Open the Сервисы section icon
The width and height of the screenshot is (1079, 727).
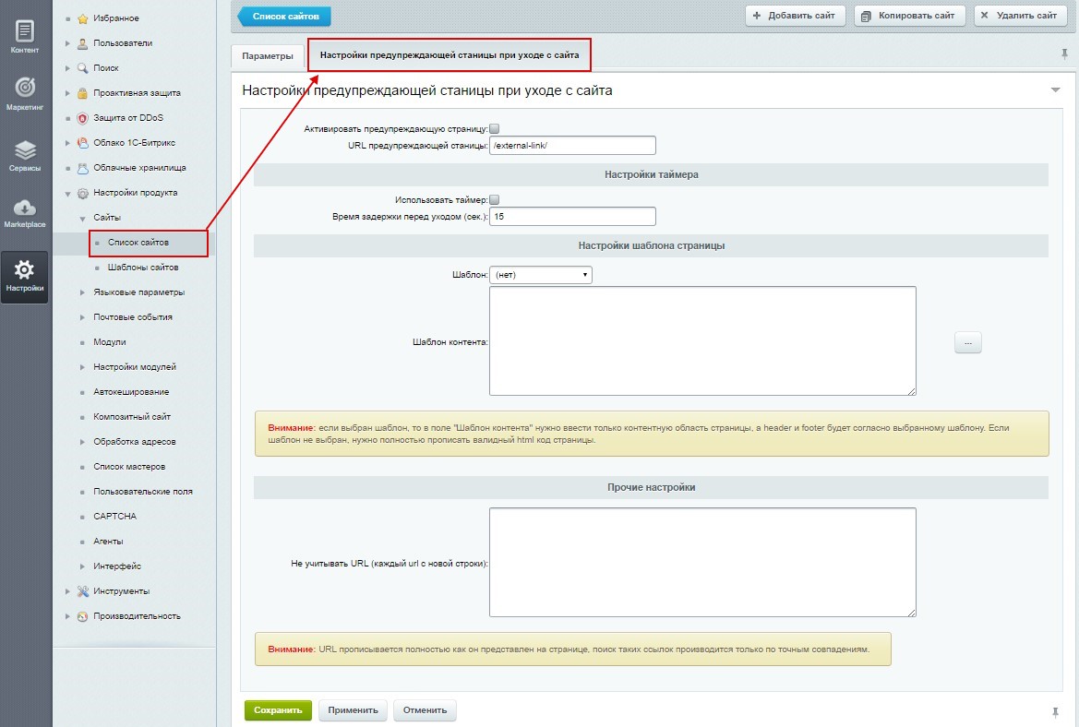coord(25,149)
